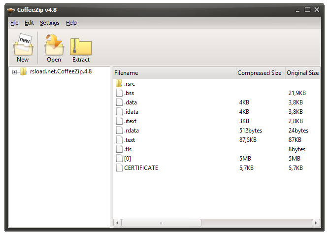Open the Settings menu

50,23
